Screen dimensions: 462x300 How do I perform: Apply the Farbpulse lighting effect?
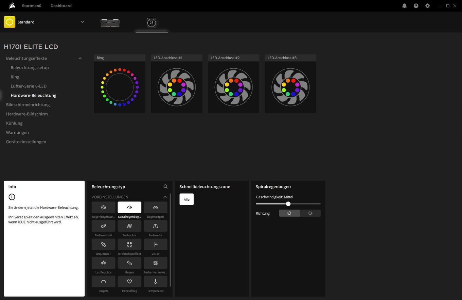pos(129,226)
